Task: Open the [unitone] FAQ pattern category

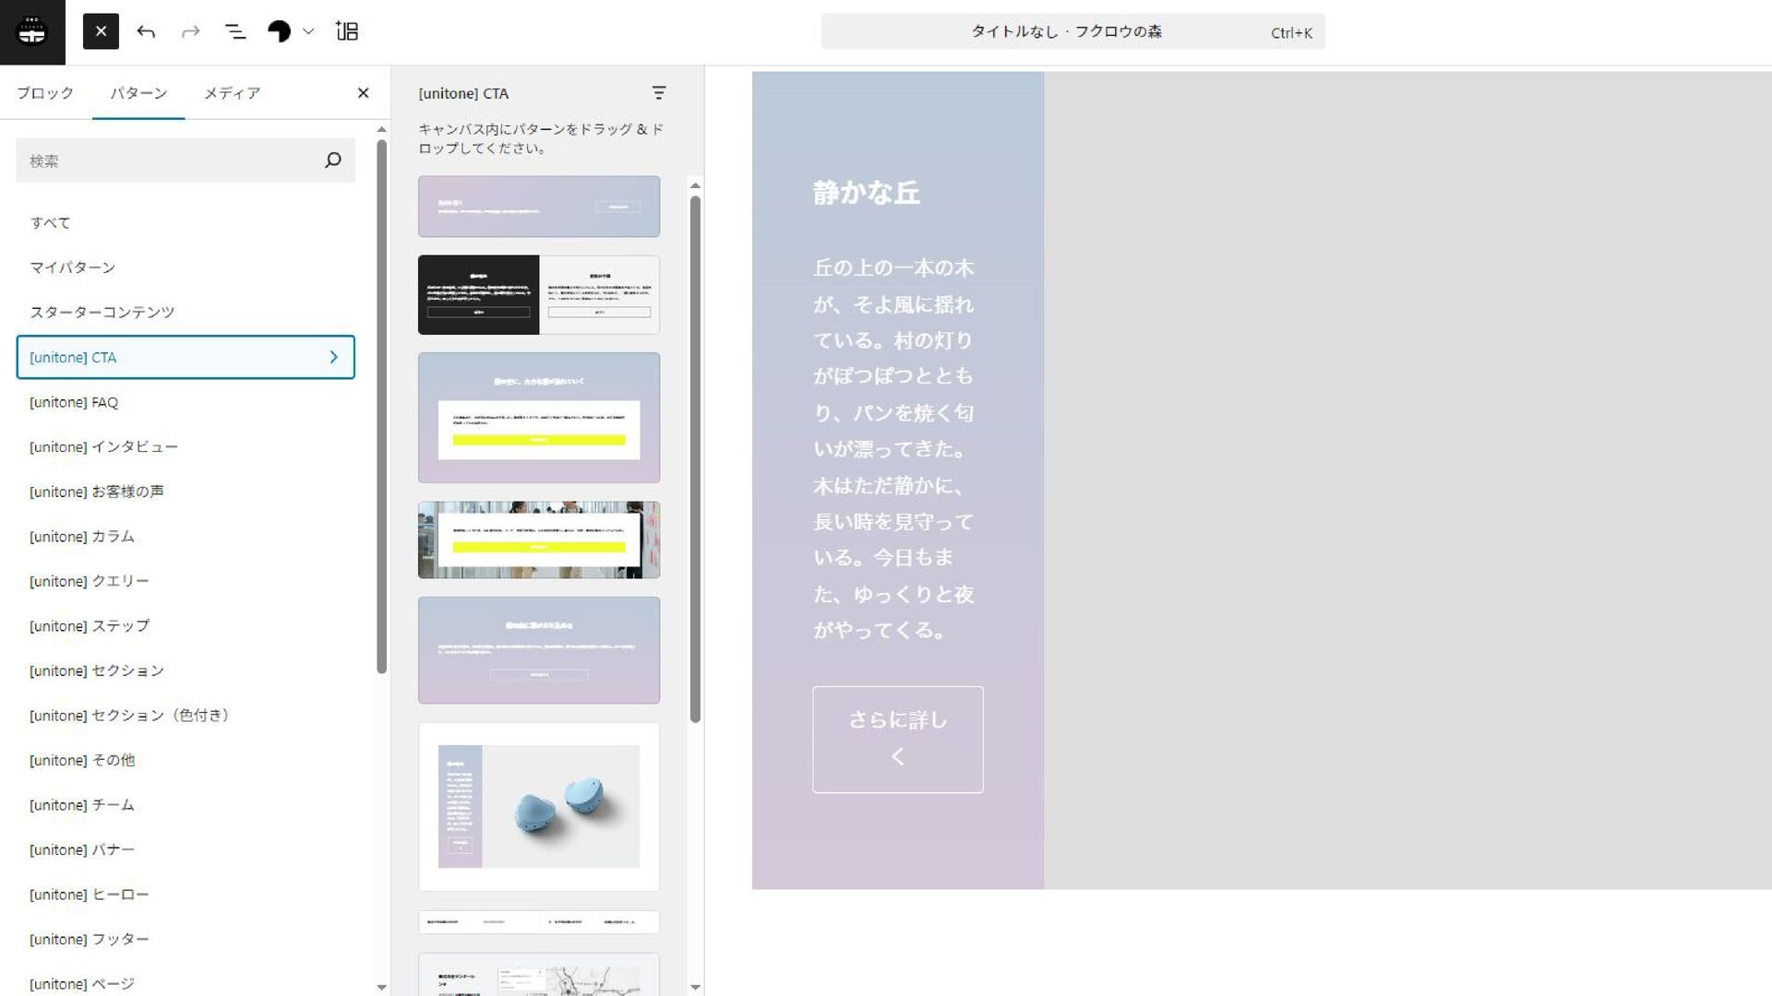Action: pos(74,402)
